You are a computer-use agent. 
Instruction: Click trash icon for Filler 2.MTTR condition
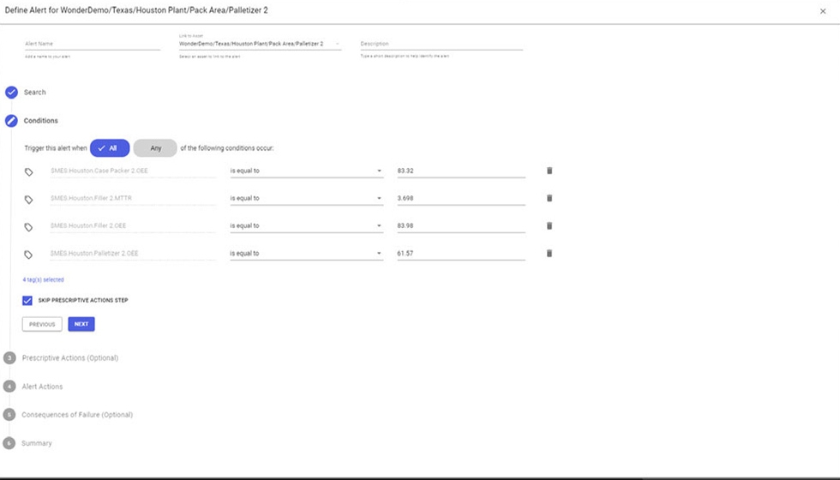coord(549,198)
